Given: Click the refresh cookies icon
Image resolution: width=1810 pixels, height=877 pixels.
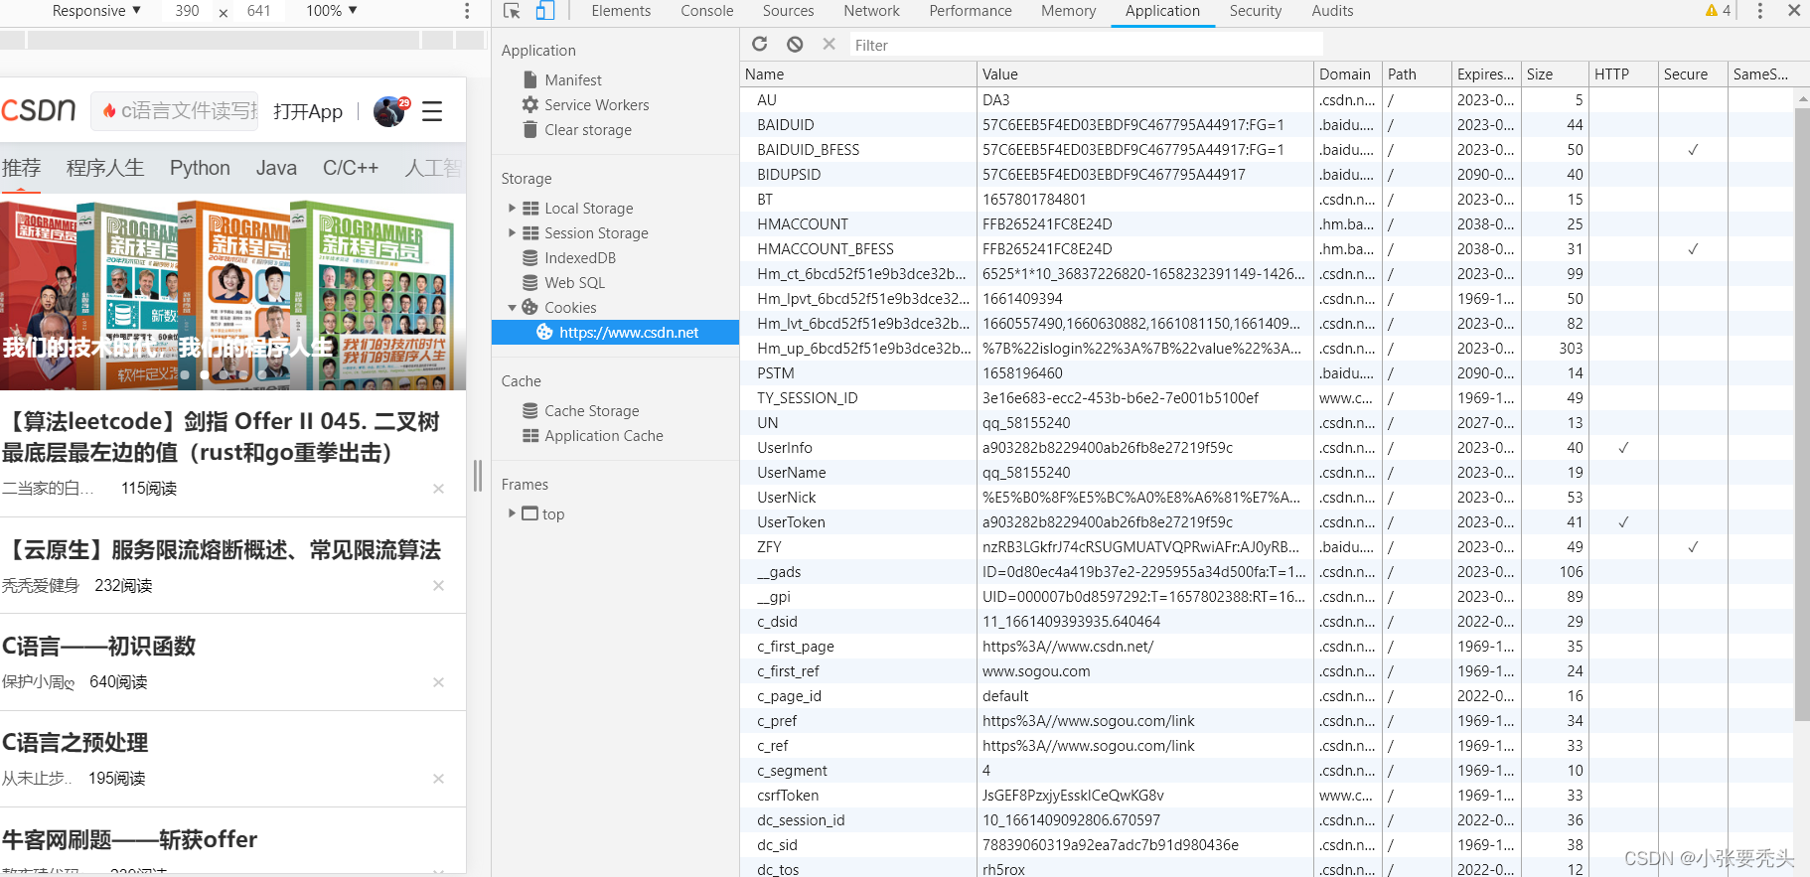Looking at the screenshot, I should 760,44.
